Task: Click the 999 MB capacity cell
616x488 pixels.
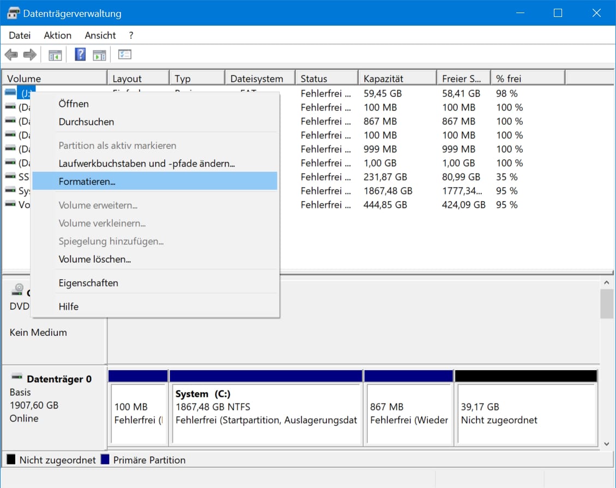Action: 380,149
